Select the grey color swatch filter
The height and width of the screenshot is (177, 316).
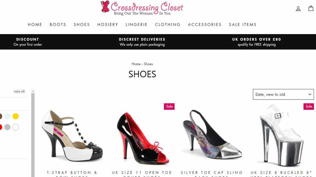7,127
